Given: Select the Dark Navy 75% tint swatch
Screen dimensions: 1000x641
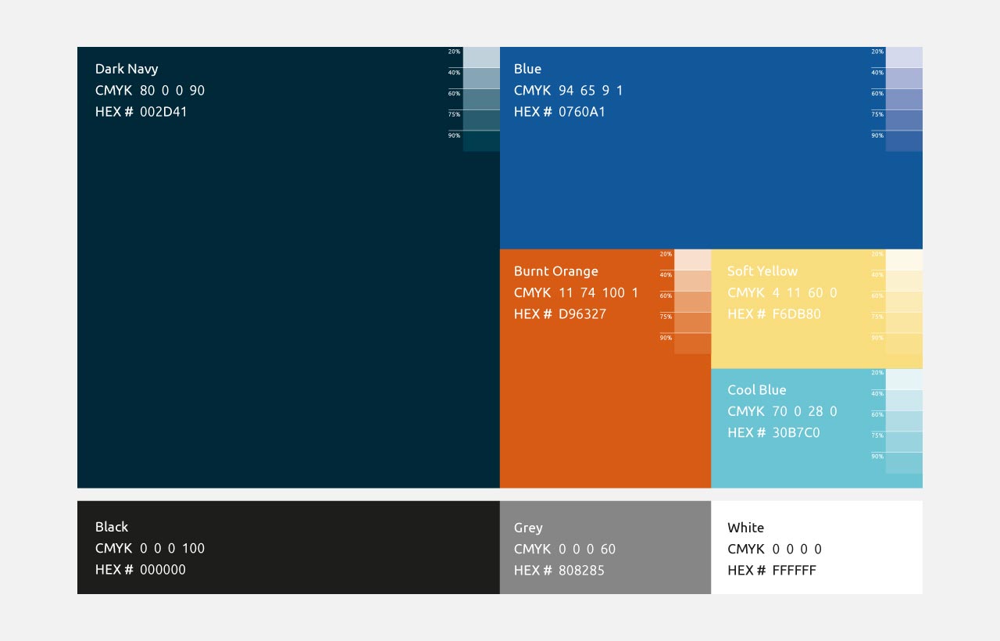Looking at the screenshot, I should (481, 120).
